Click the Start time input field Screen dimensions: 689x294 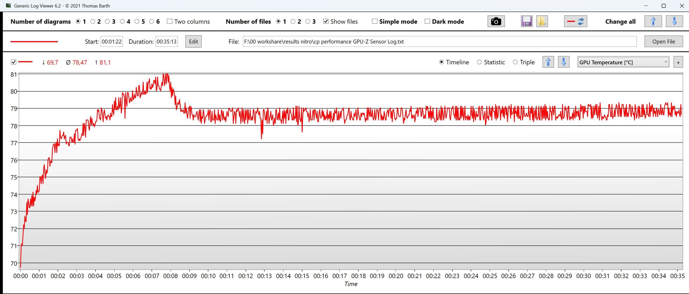pos(111,41)
